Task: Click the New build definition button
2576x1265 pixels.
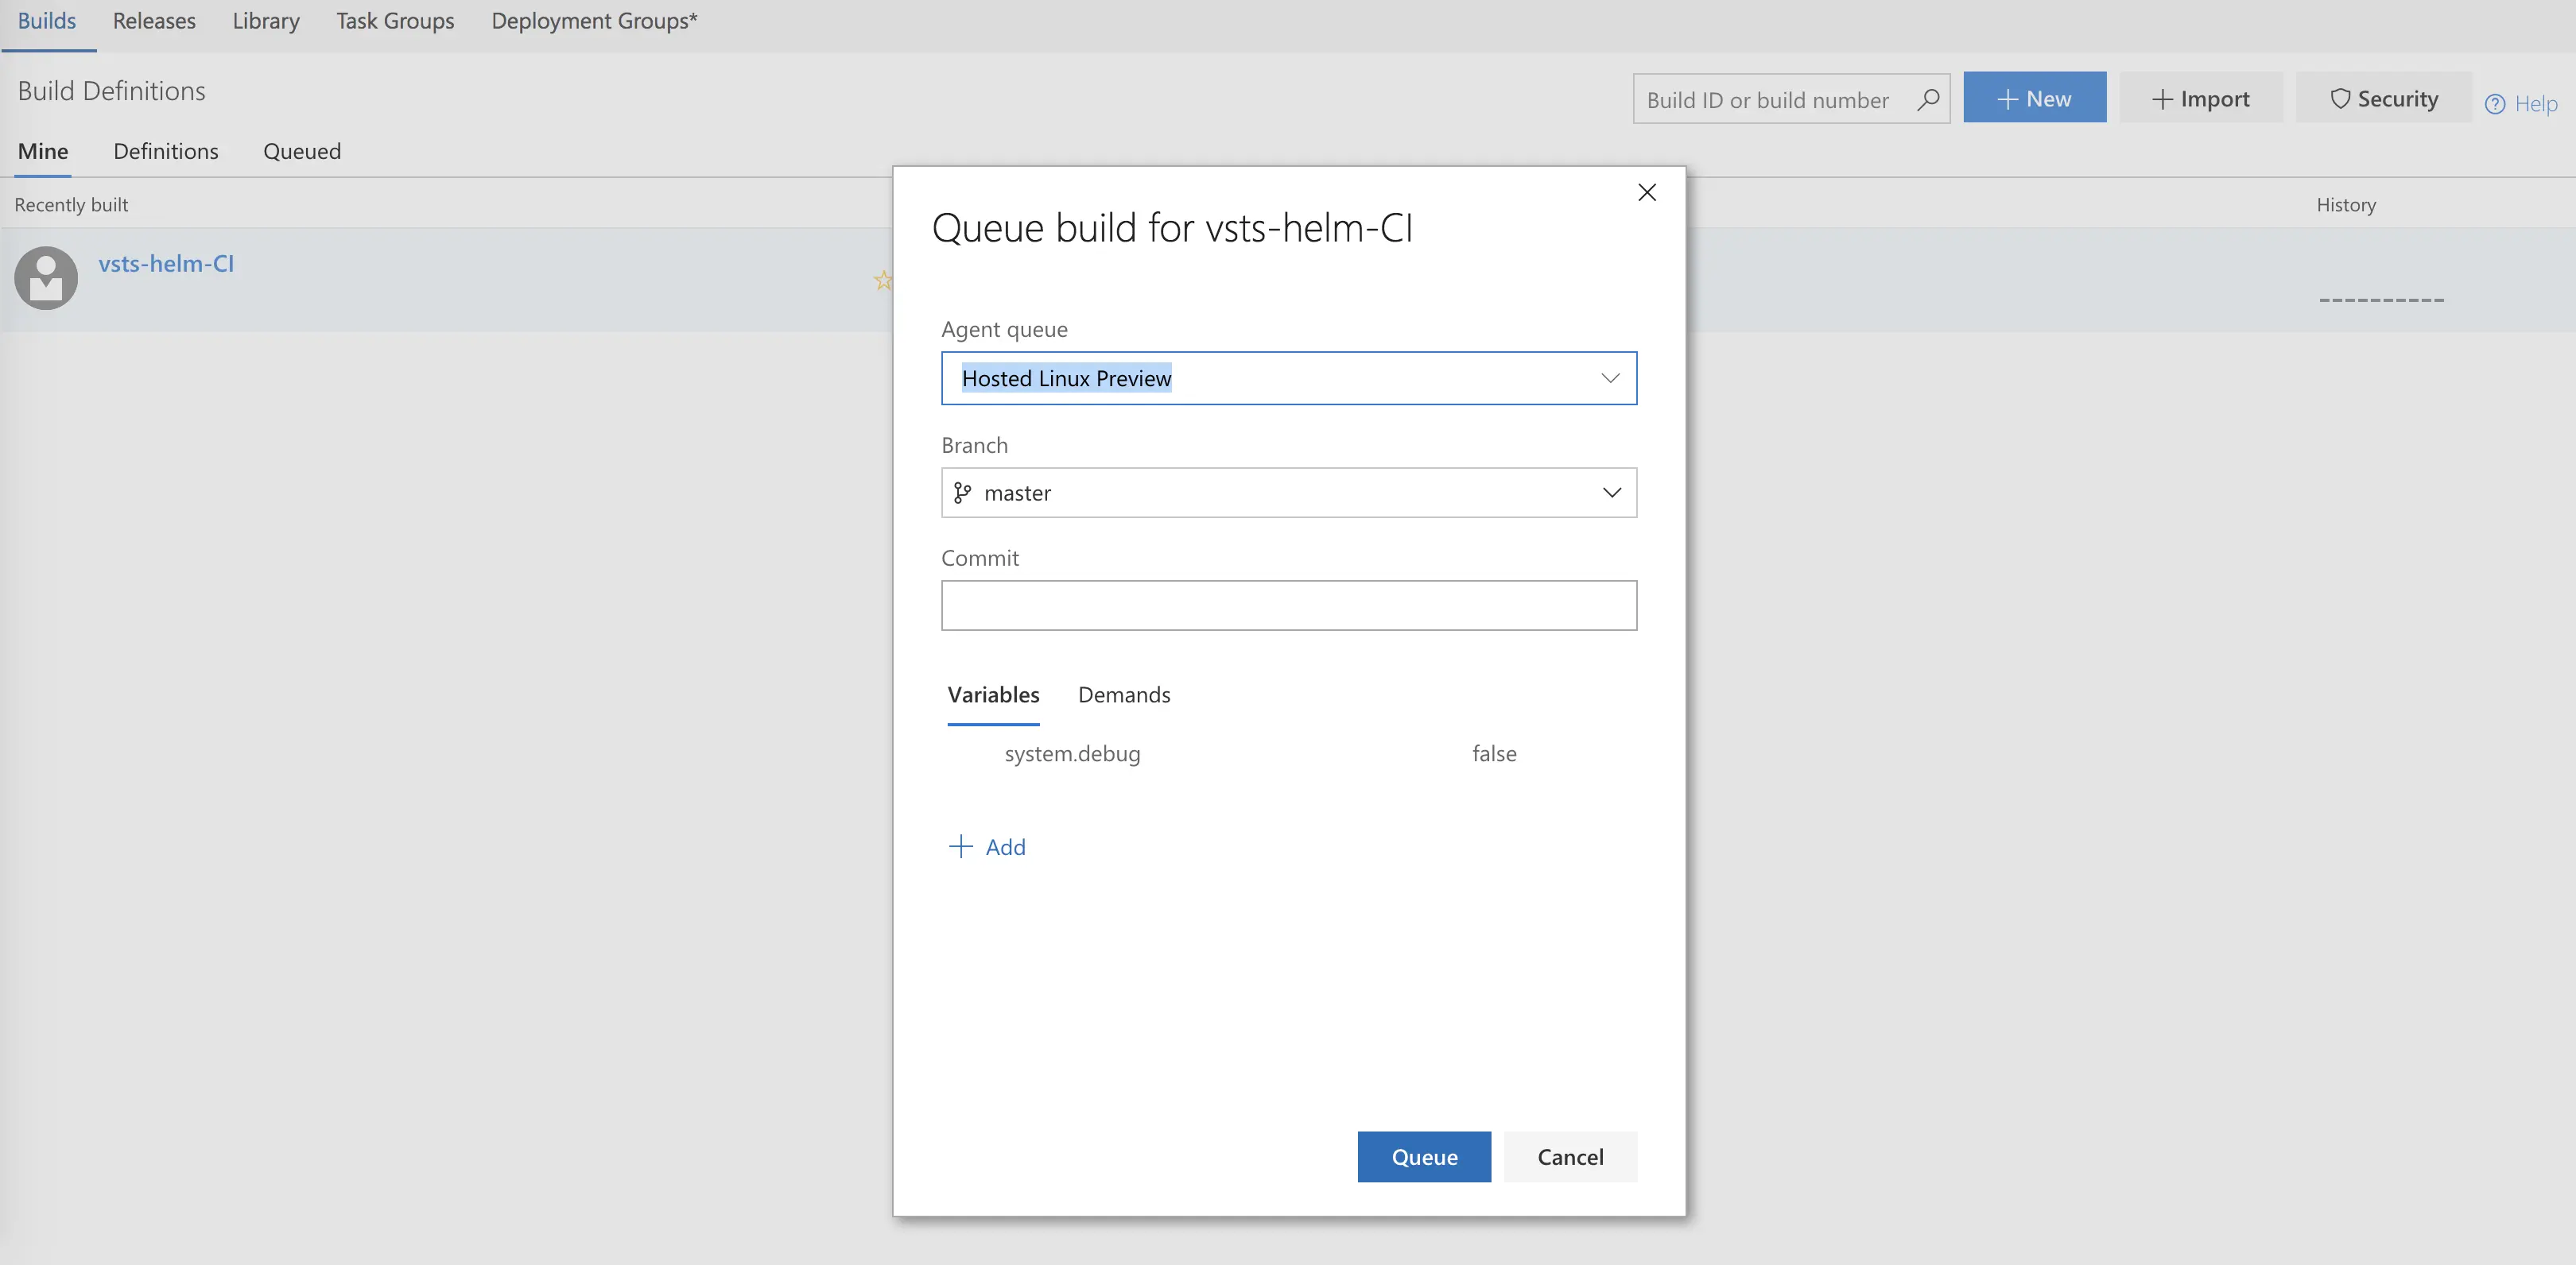Action: [2034, 98]
